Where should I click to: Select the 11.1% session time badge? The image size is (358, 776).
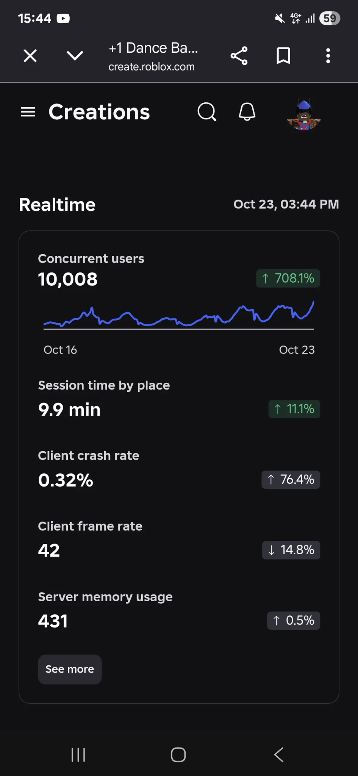click(294, 409)
